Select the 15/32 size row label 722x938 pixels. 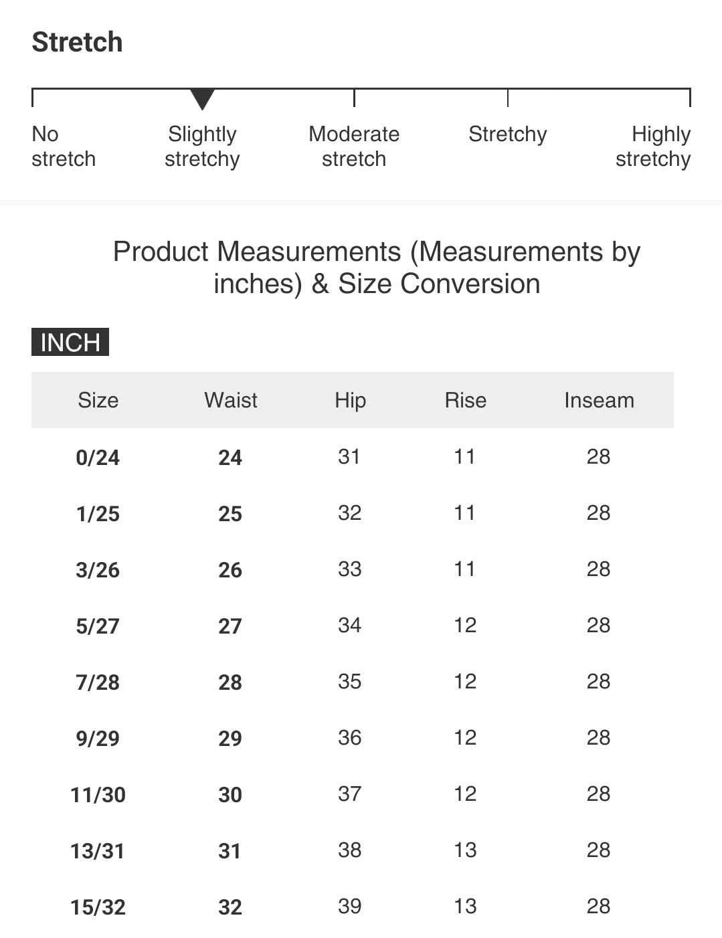coord(98,907)
